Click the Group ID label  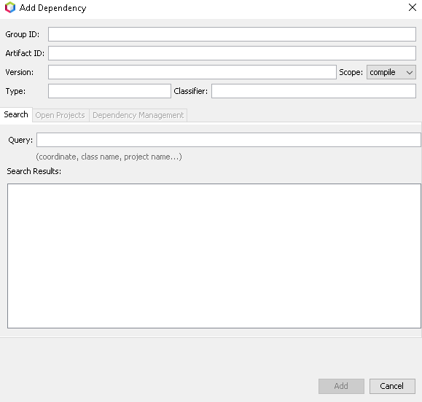[x=23, y=34]
